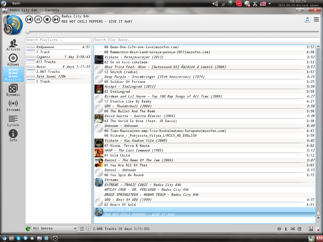Select the EXTREME - TRAGIC COMIC stream entry

click(205, 185)
